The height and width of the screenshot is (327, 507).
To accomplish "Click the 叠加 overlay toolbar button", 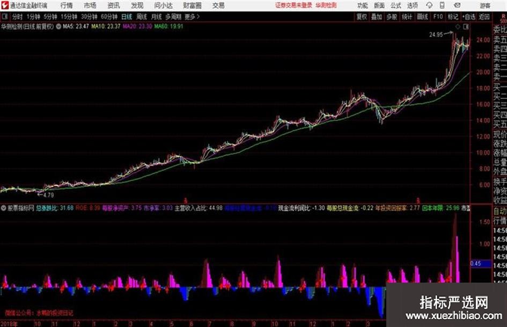I will [x=377, y=17].
